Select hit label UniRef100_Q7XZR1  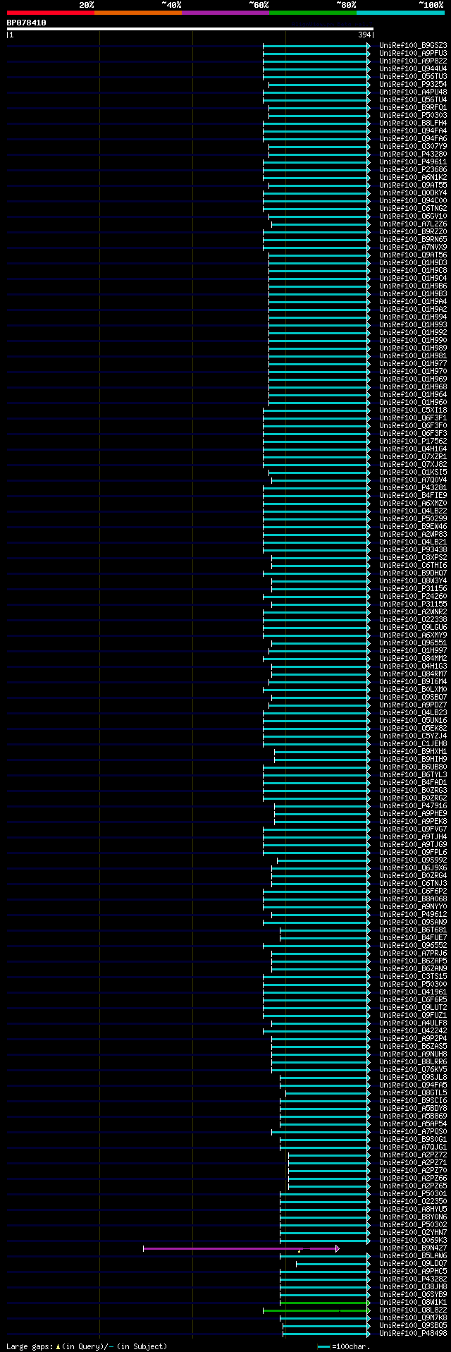pos(413,456)
